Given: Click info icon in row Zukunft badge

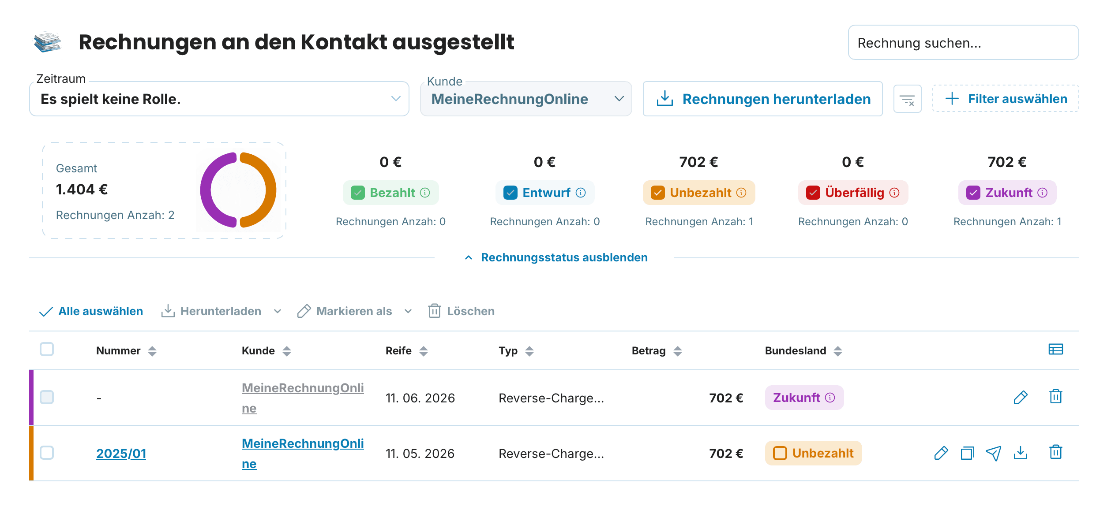Looking at the screenshot, I should point(830,398).
